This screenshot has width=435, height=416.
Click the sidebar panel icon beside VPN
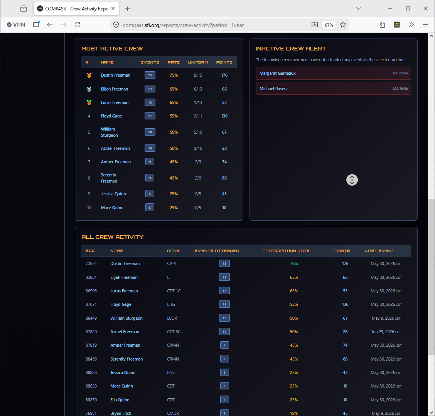pos(36,24)
